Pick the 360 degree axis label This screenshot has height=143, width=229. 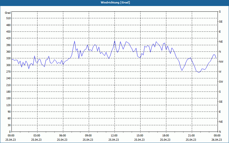click(x=8, y=52)
